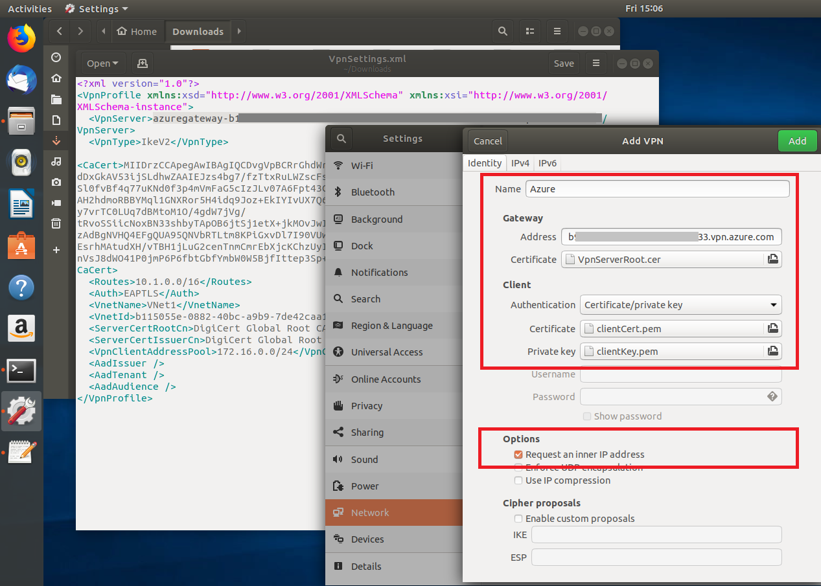Click file browse icon next to clientCert.pem
821x586 pixels.
(x=772, y=329)
